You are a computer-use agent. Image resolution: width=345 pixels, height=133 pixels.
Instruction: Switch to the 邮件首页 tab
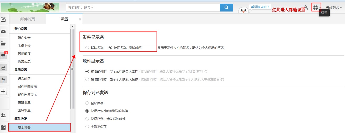pyautogui.click(x=28, y=19)
